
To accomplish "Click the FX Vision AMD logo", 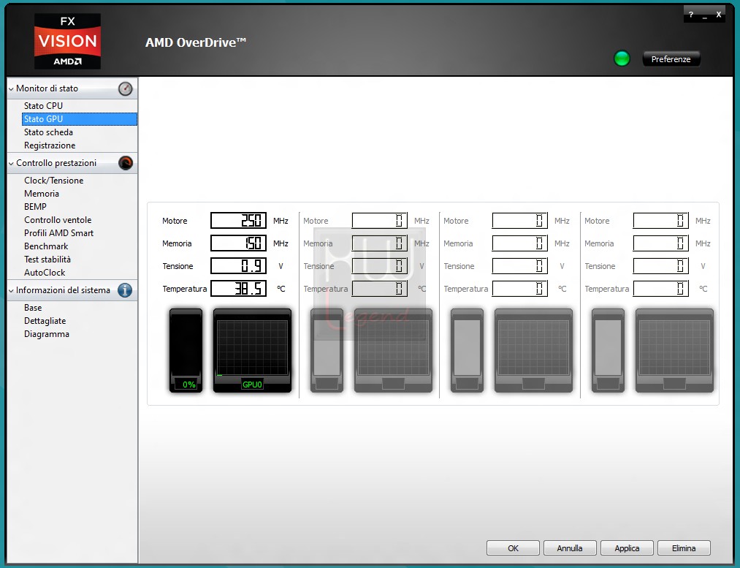I will coord(67,42).
